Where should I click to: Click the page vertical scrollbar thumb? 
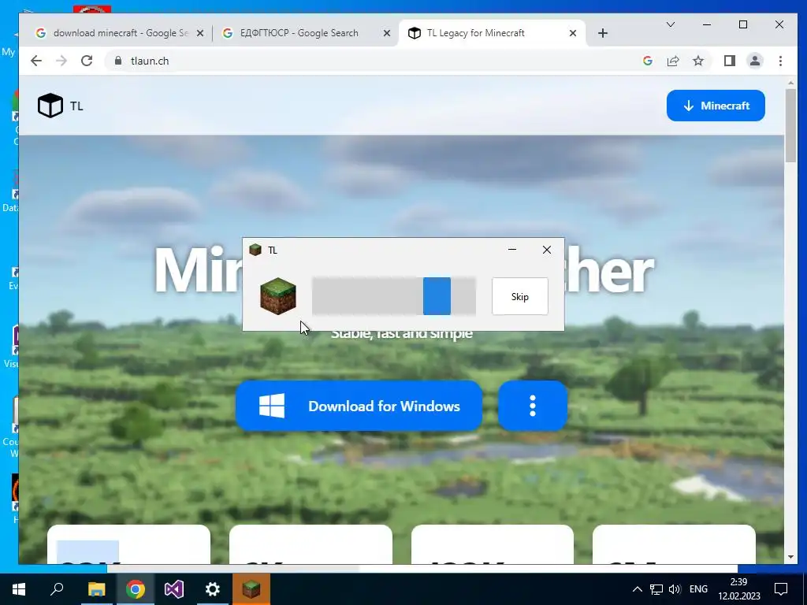[x=790, y=126]
